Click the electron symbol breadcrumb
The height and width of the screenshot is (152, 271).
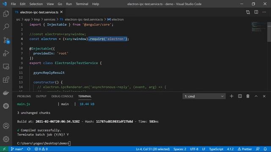[118, 19]
